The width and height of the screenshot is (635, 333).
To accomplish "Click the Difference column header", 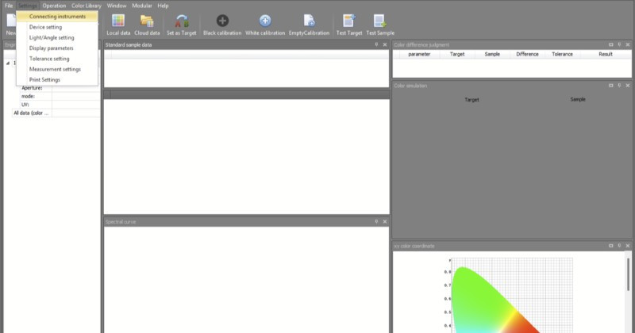I will tap(527, 54).
